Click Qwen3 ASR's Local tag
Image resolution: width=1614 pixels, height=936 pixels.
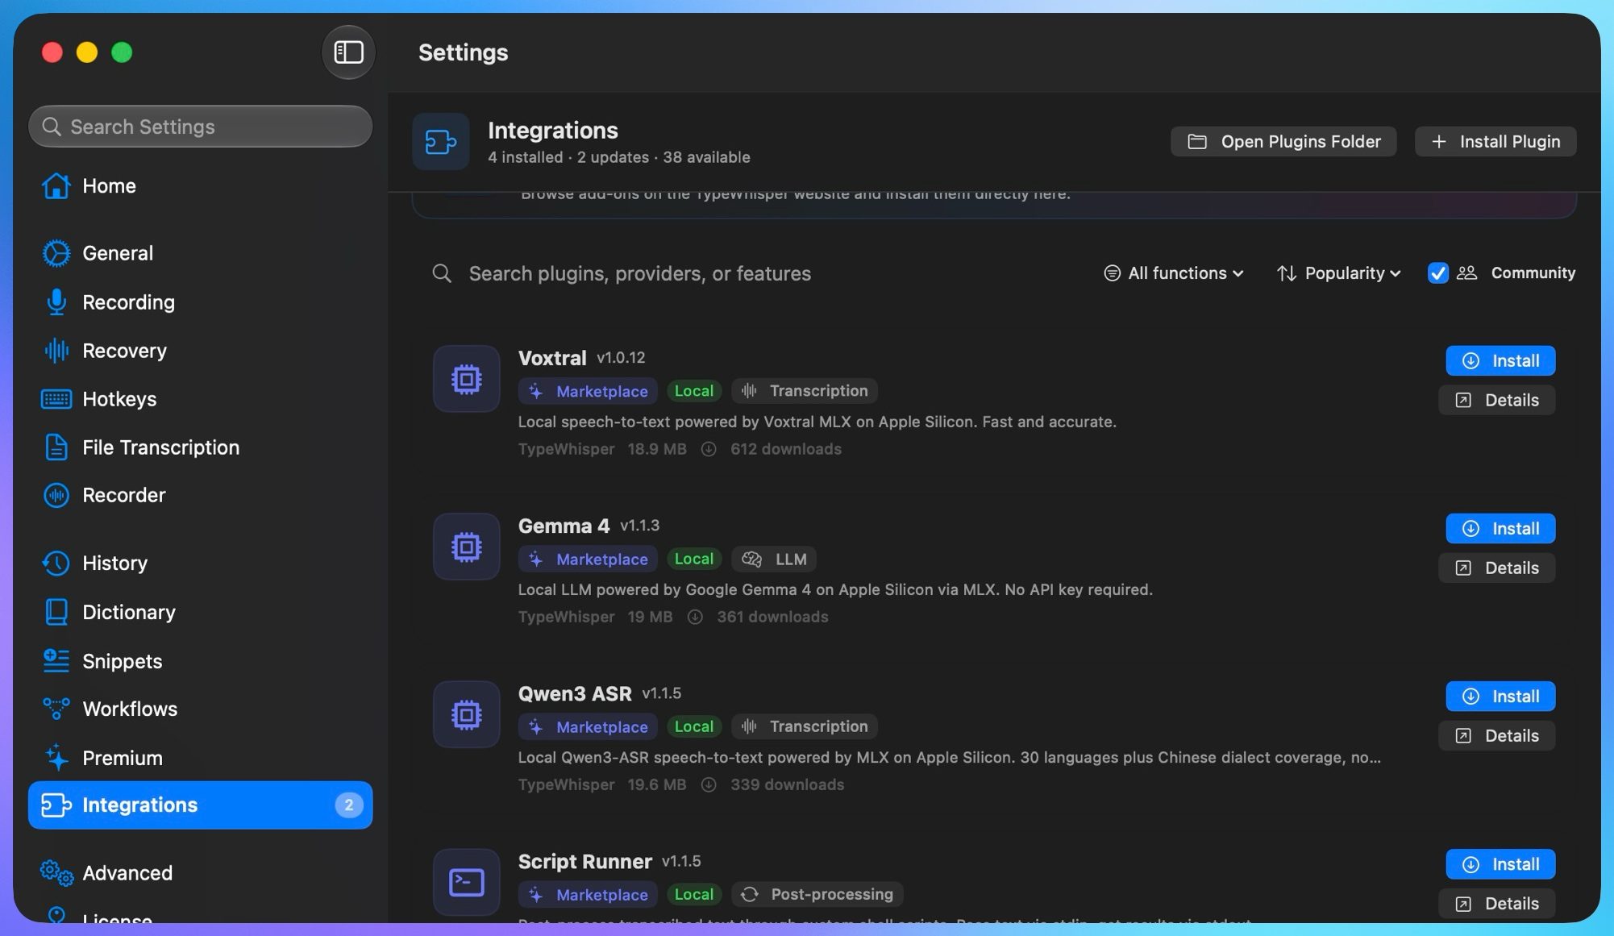click(x=693, y=726)
